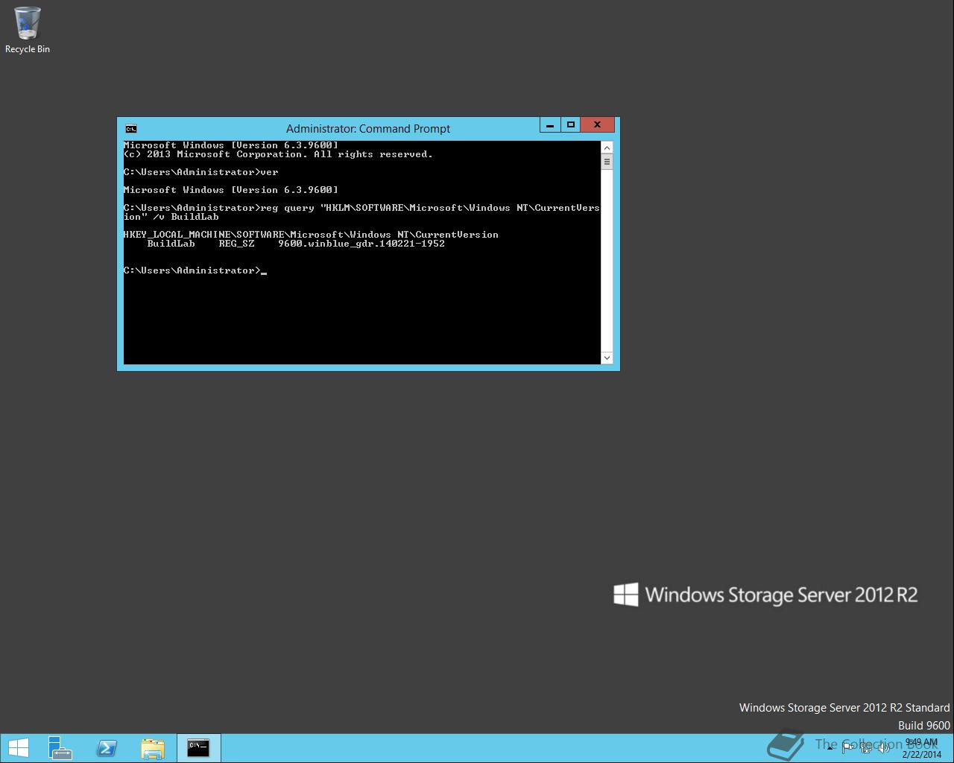Click the reg query command line
This screenshot has width=954, height=763.
point(361,212)
